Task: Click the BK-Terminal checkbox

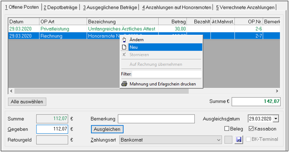Action: pyautogui.click(x=248, y=139)
